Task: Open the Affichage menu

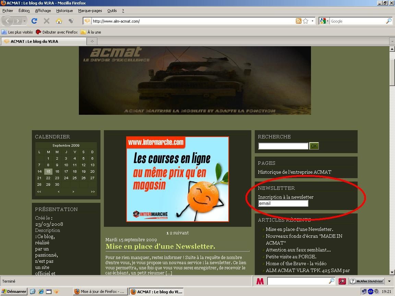Action: click(43, 11)
